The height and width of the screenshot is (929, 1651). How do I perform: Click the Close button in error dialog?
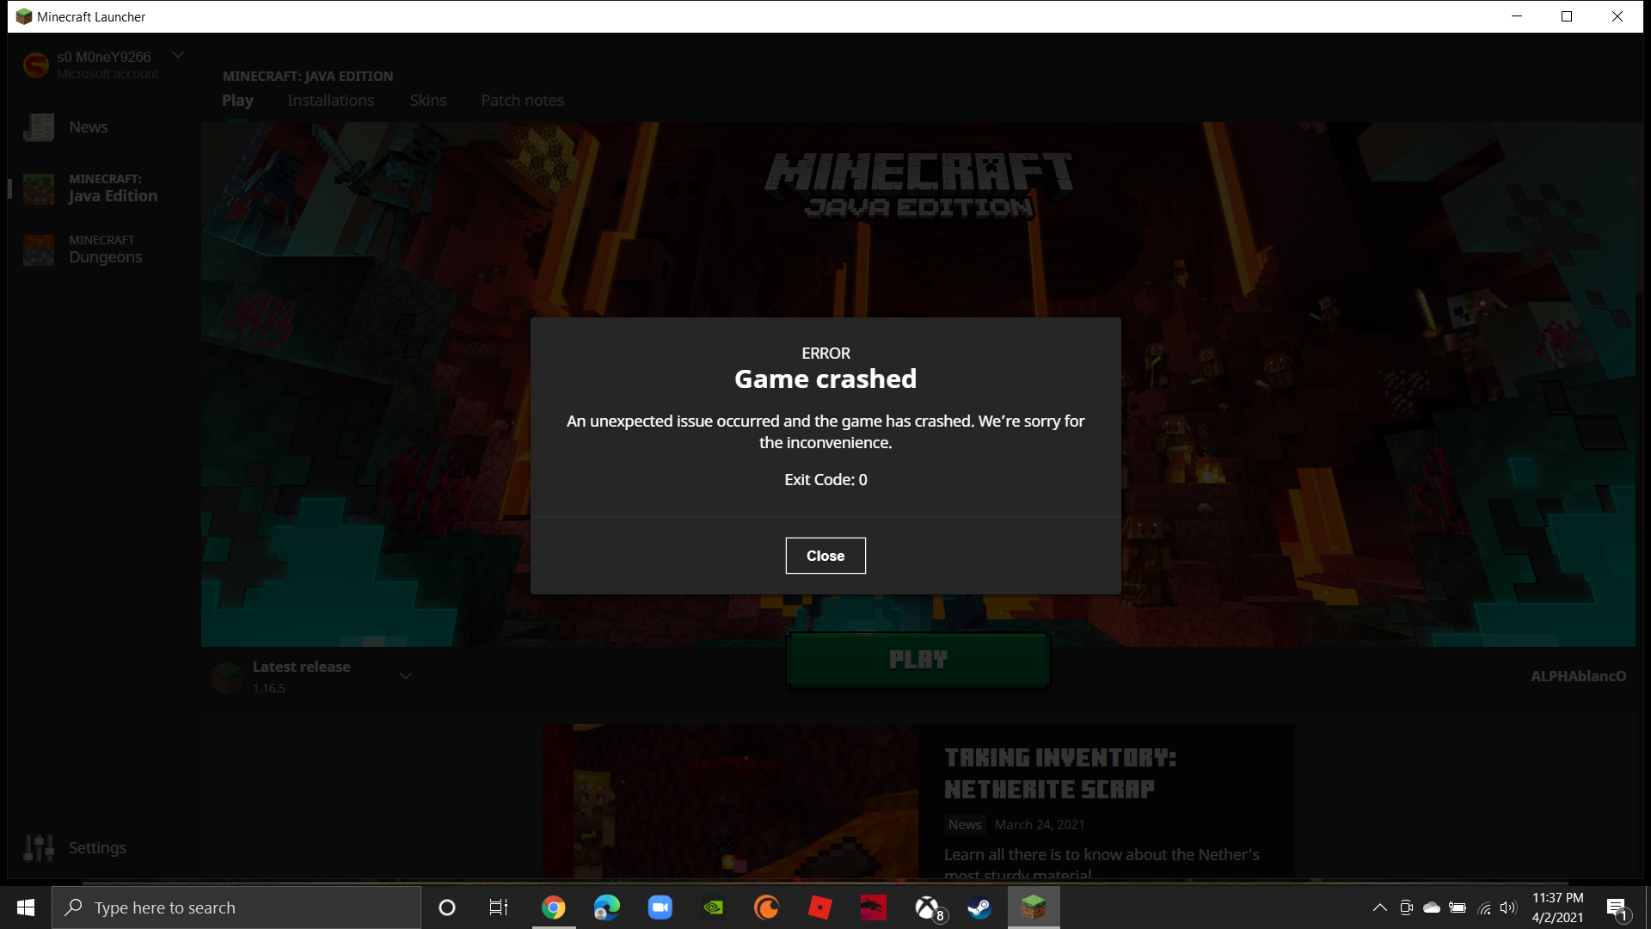(825, 556)
